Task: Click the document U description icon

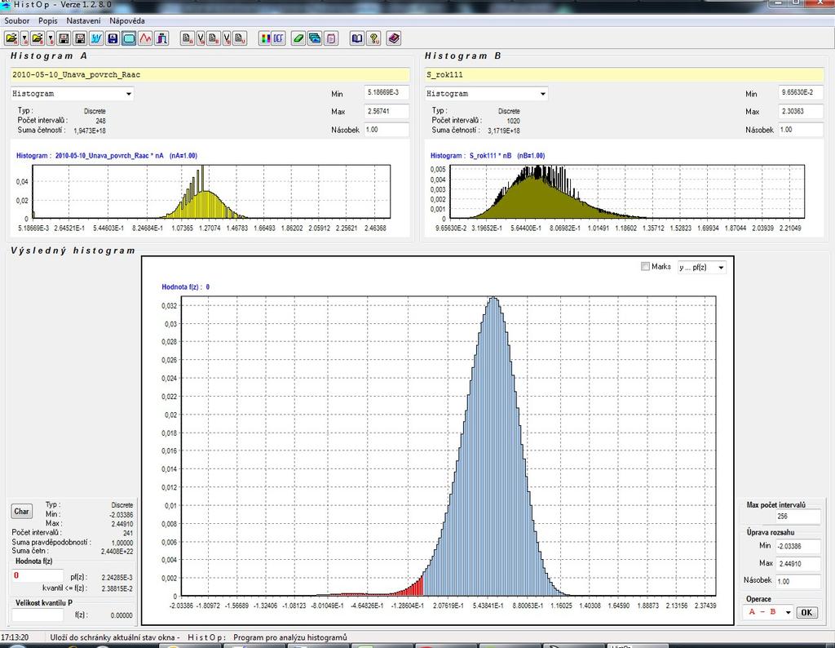Action: (x=241, y=38)
